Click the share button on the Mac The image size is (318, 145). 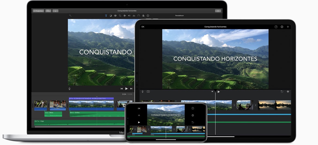[218, 11]
